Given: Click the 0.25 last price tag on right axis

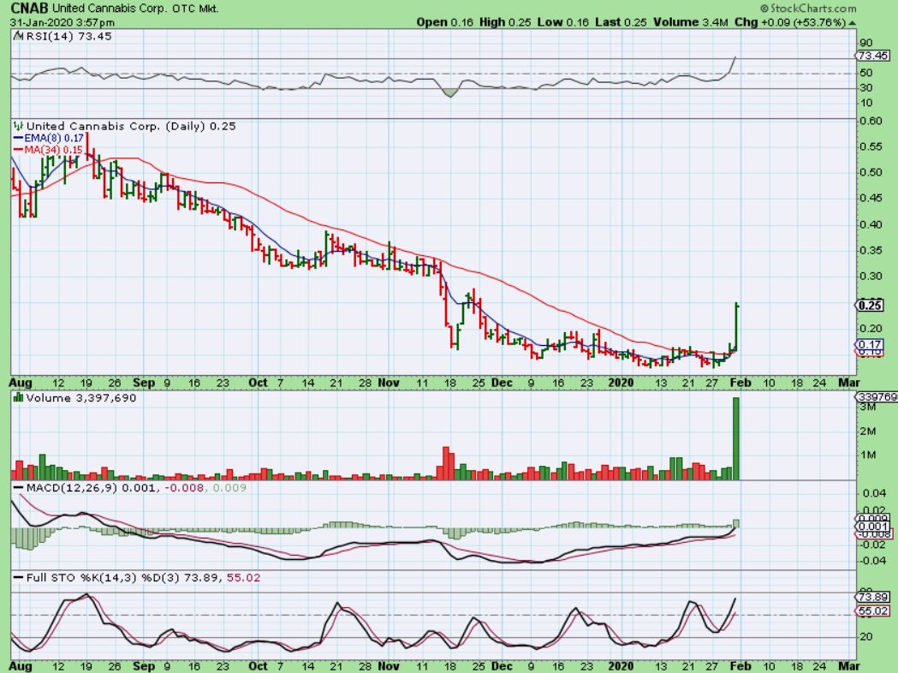Looking at the screenshot, I should (870, 305).
